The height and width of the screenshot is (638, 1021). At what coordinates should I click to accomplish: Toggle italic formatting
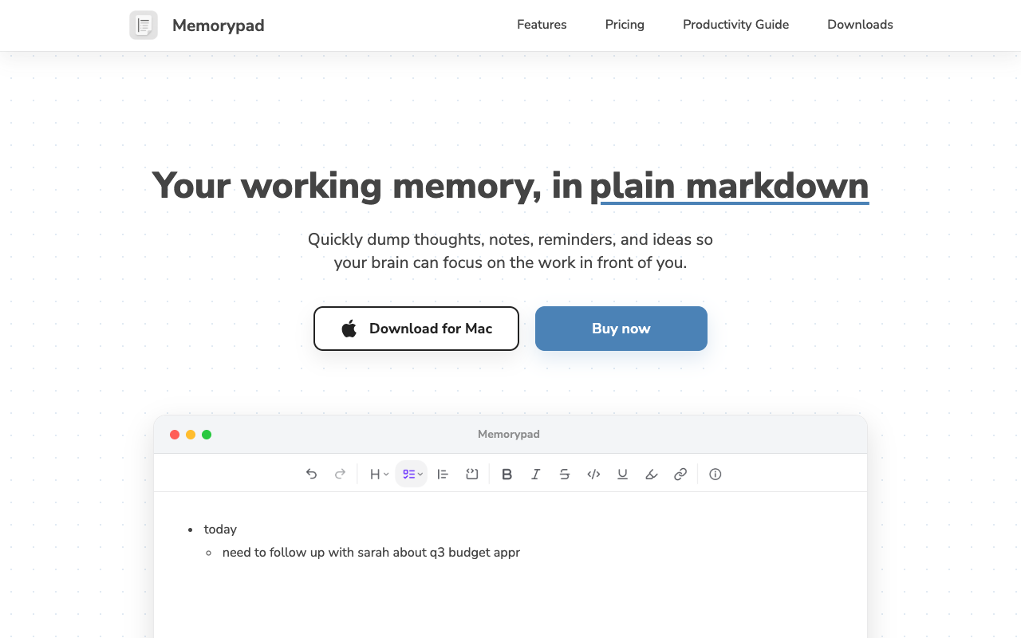coord(536,474)
